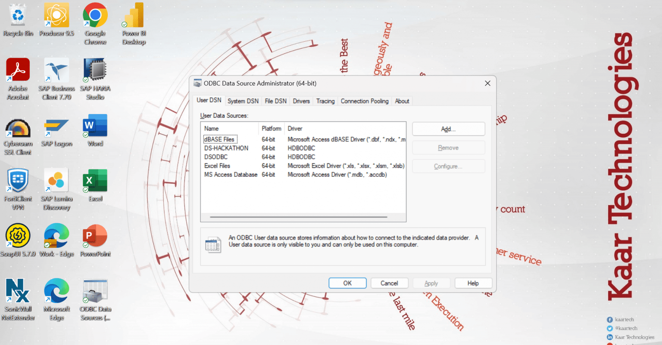Launch SAP Business Client 7.70

56,69
